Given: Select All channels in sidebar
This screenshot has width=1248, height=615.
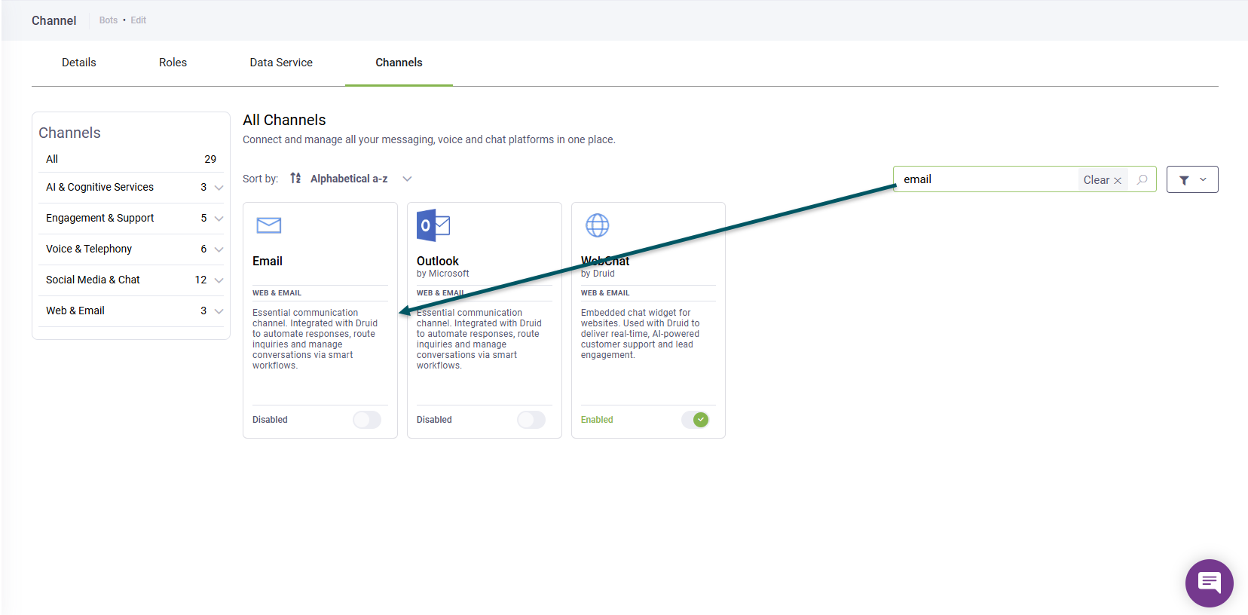Looking at the screenshot, I should (52, 159).
